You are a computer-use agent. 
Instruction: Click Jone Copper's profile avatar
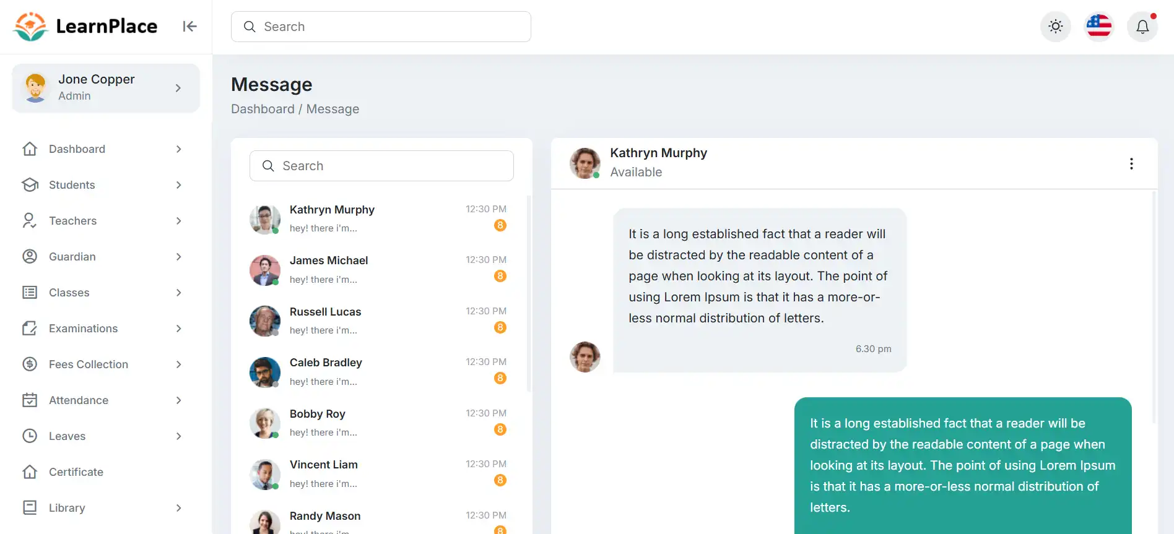(x=35, y=87)
